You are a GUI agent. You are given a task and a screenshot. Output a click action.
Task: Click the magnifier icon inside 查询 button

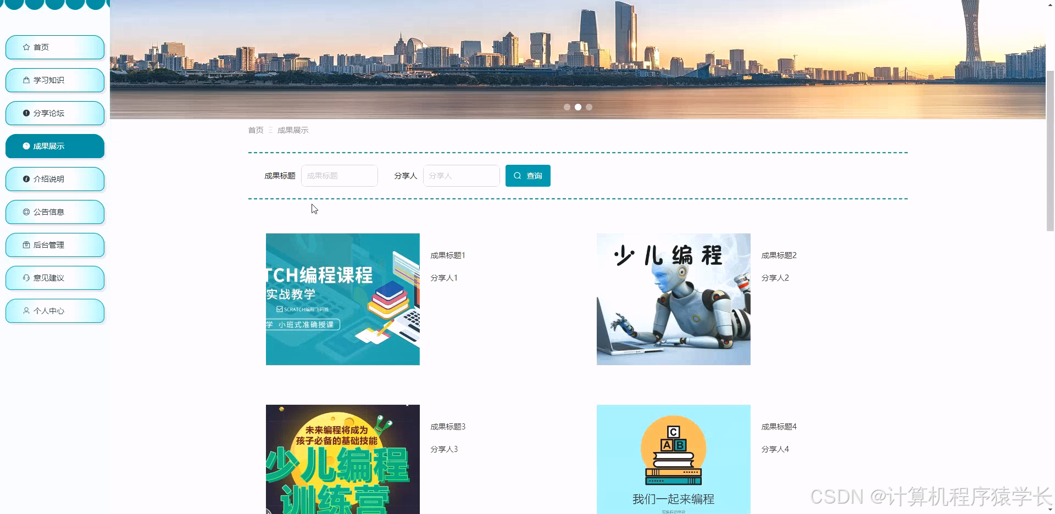click(x=517, y=175)
